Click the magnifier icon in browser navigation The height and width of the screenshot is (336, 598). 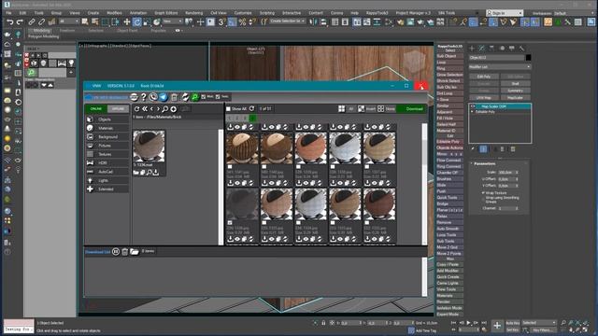pos(165,109)
